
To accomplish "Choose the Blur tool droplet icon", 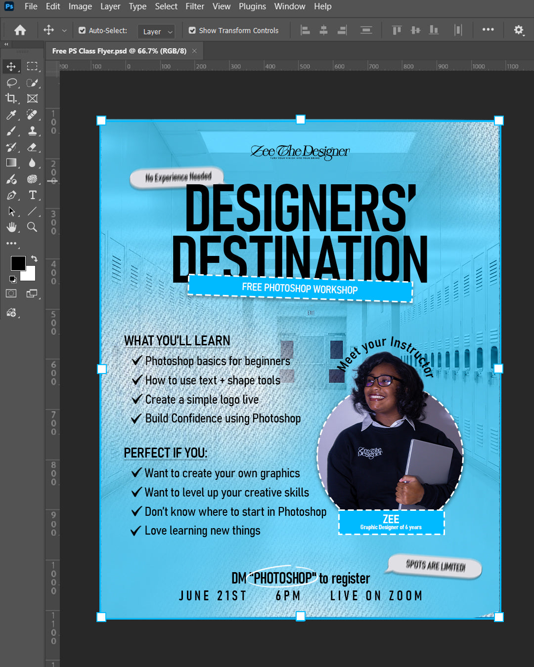I will [32, 163].
